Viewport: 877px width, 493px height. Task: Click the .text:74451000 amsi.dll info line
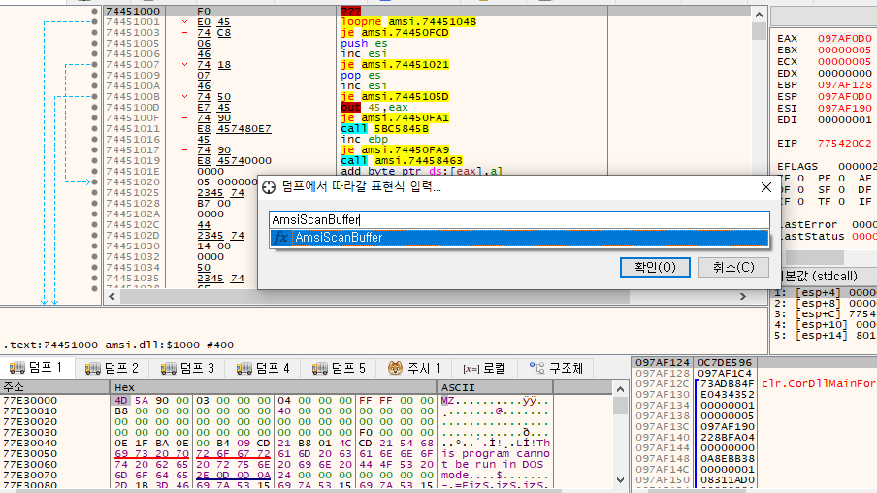(118, 345)
